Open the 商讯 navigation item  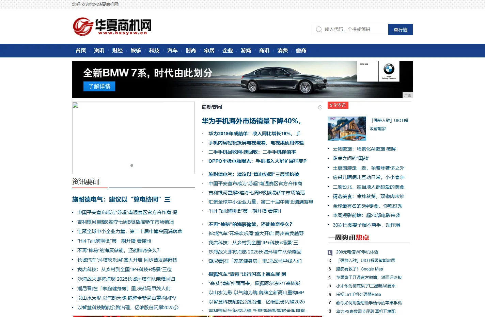[264, 51]
